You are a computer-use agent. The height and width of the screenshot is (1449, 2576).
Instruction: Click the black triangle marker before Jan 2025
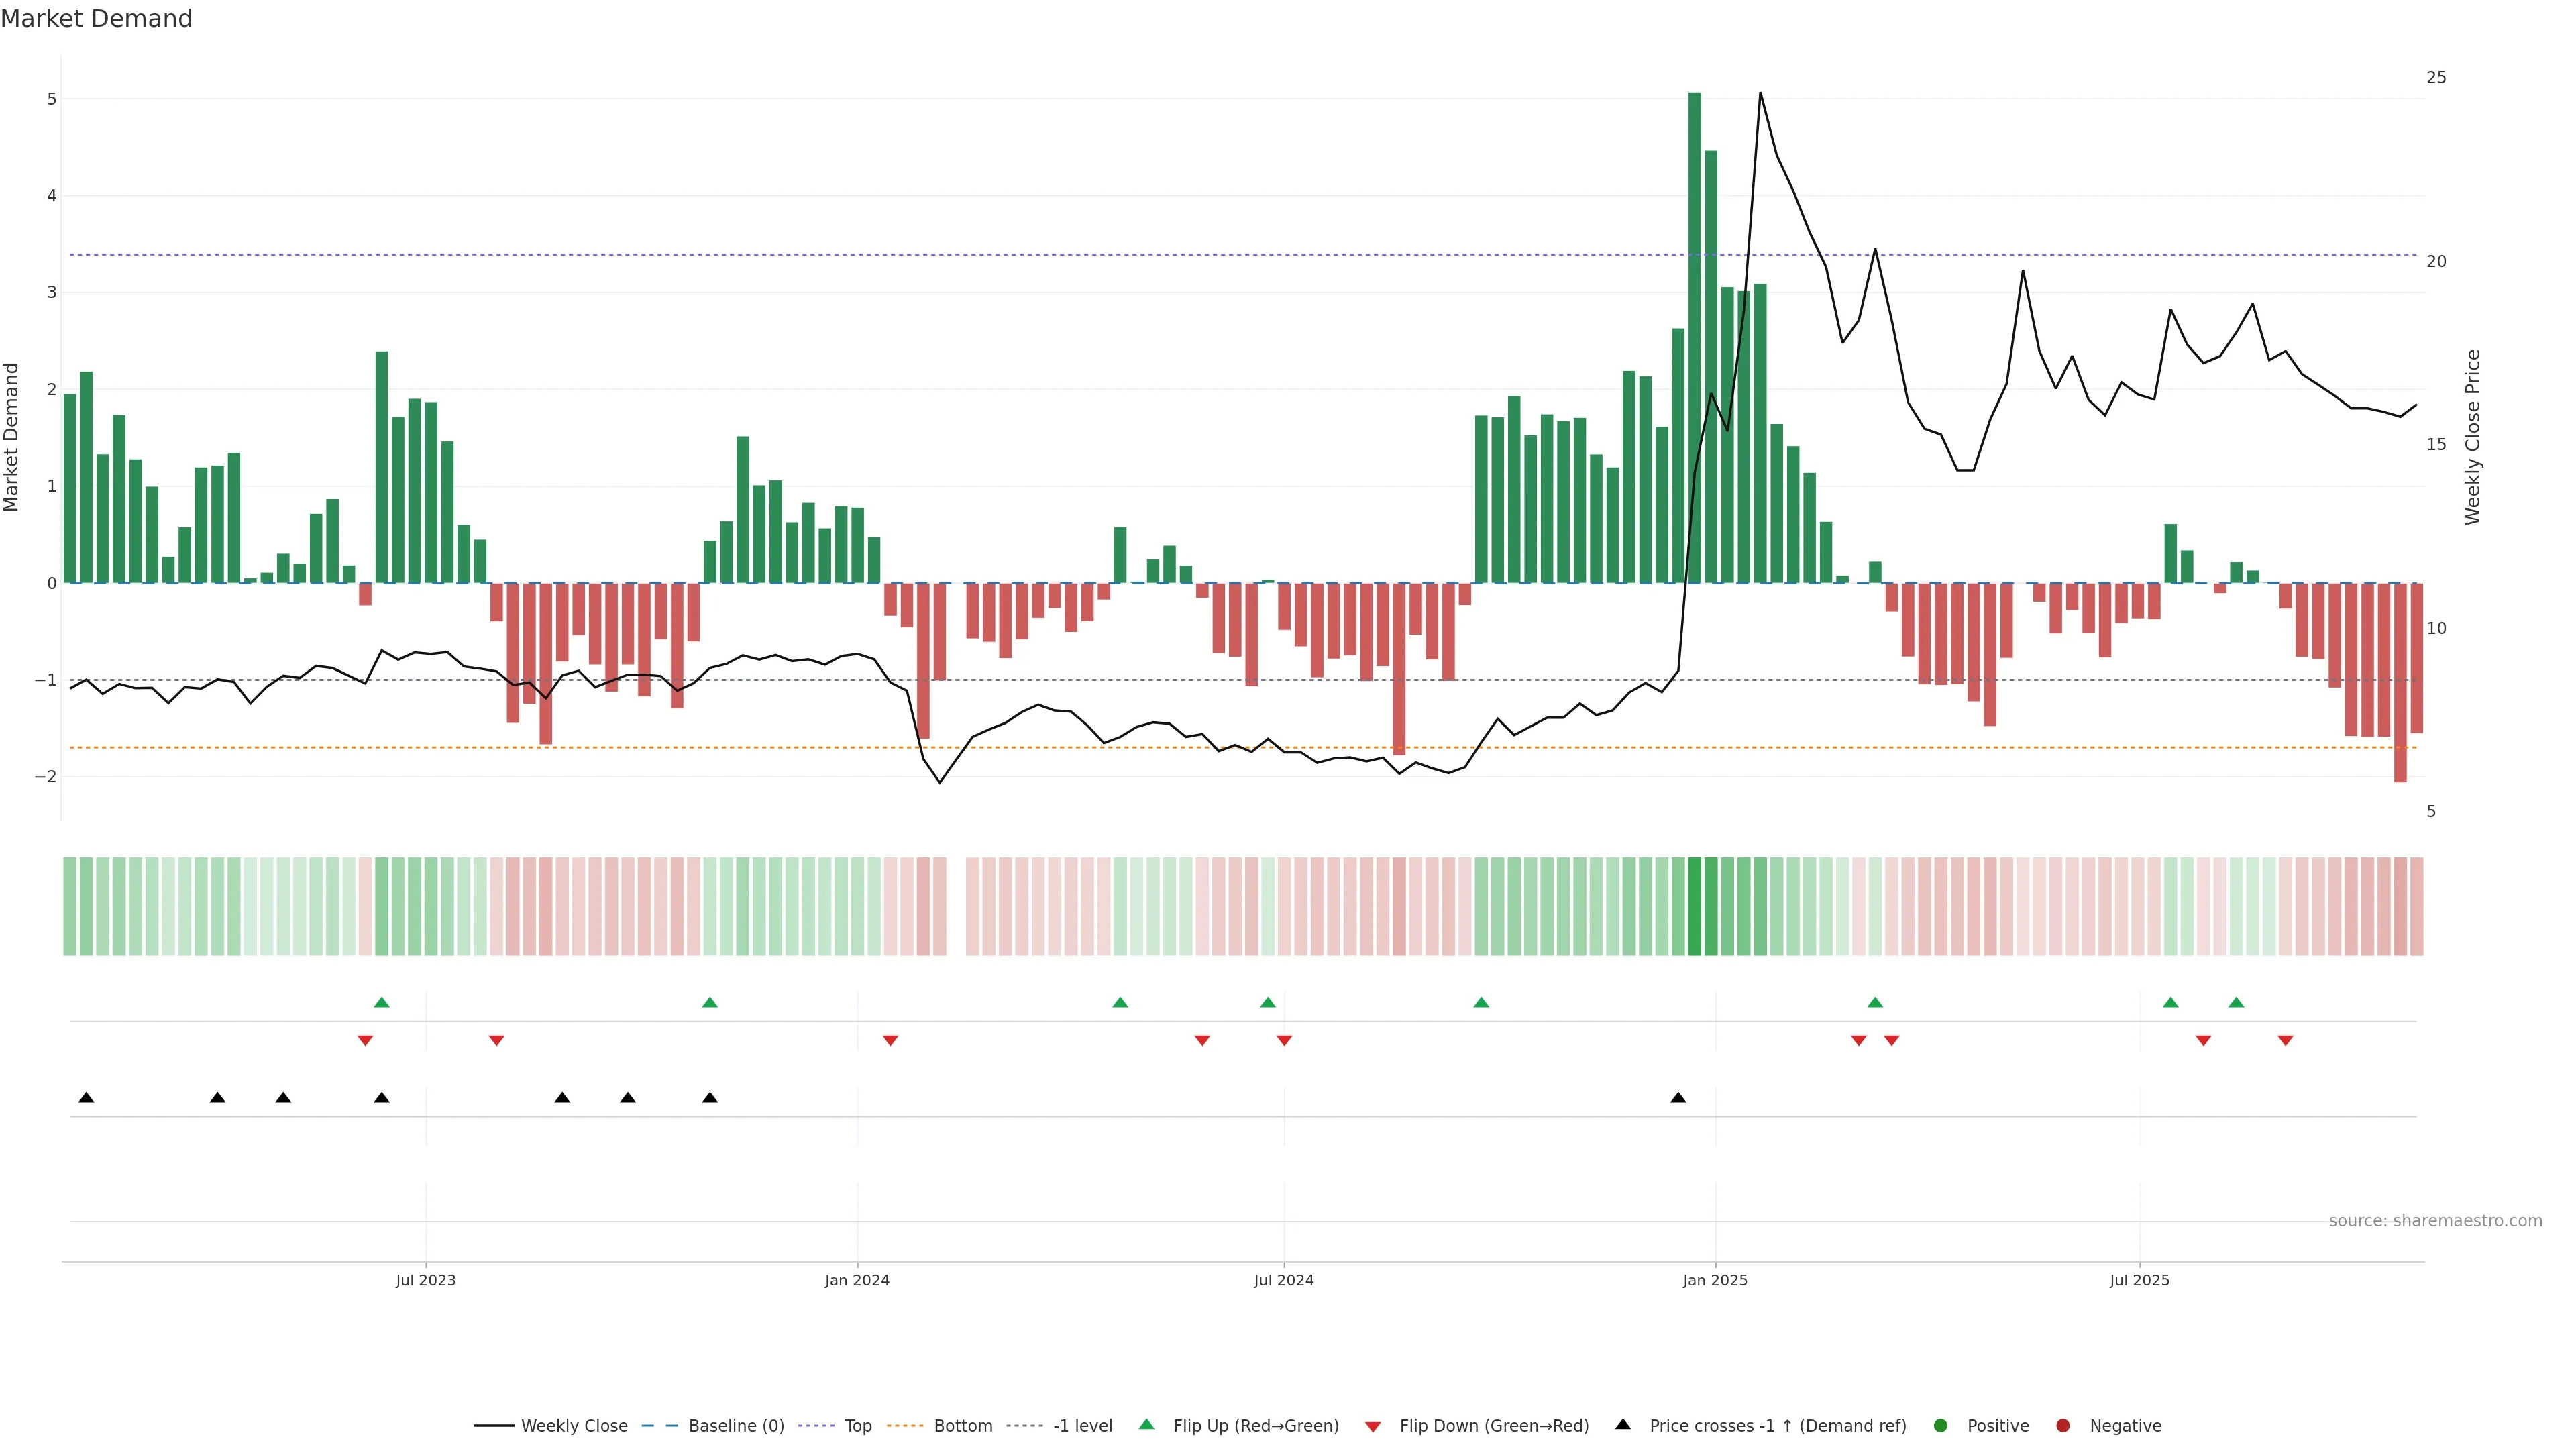[1678, 1098]
